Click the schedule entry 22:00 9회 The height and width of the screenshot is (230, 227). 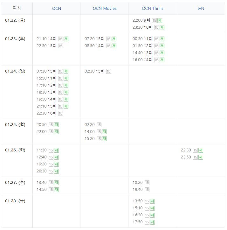(141, 20)
